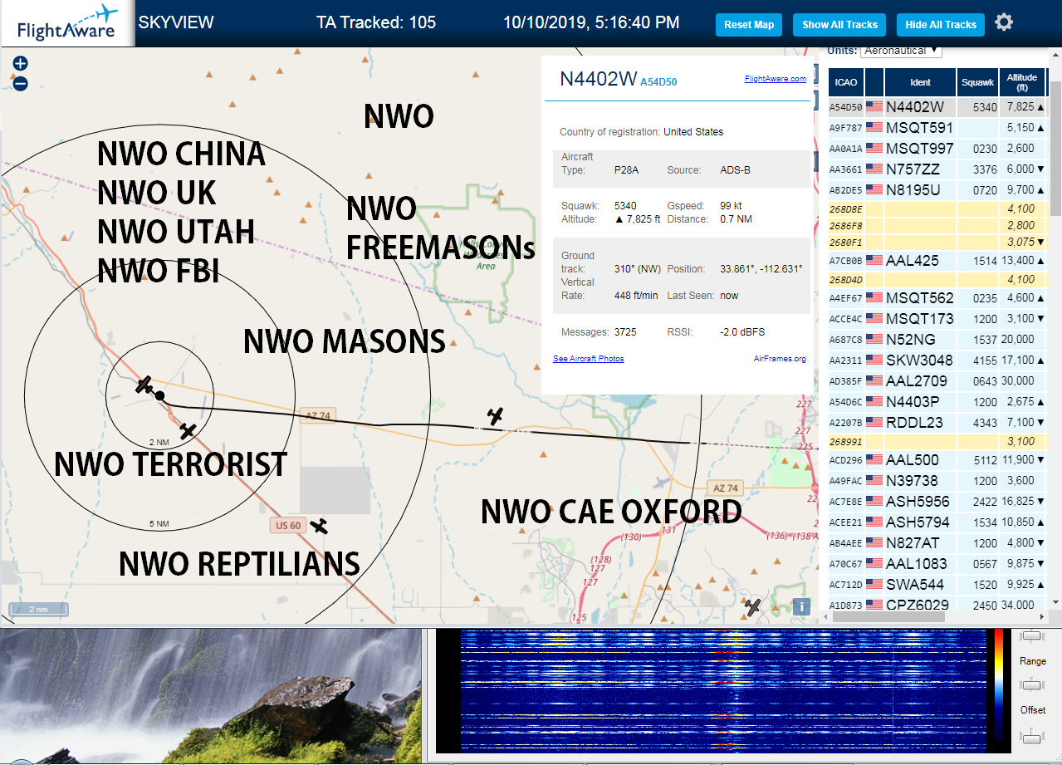This screenshot has width=1062, height=765.
Task: Open map attribution info 'i' button
Action: (801, 606)
